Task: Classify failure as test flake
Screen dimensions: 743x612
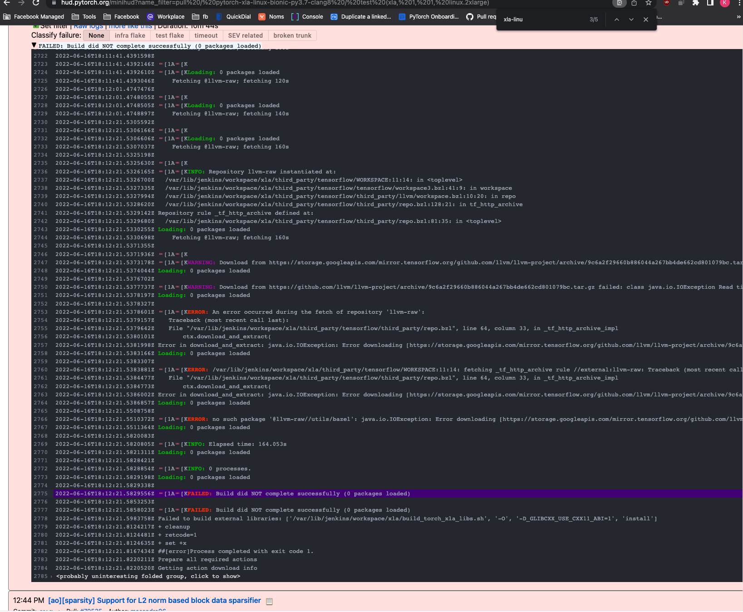Action: (x=170, y=35)
